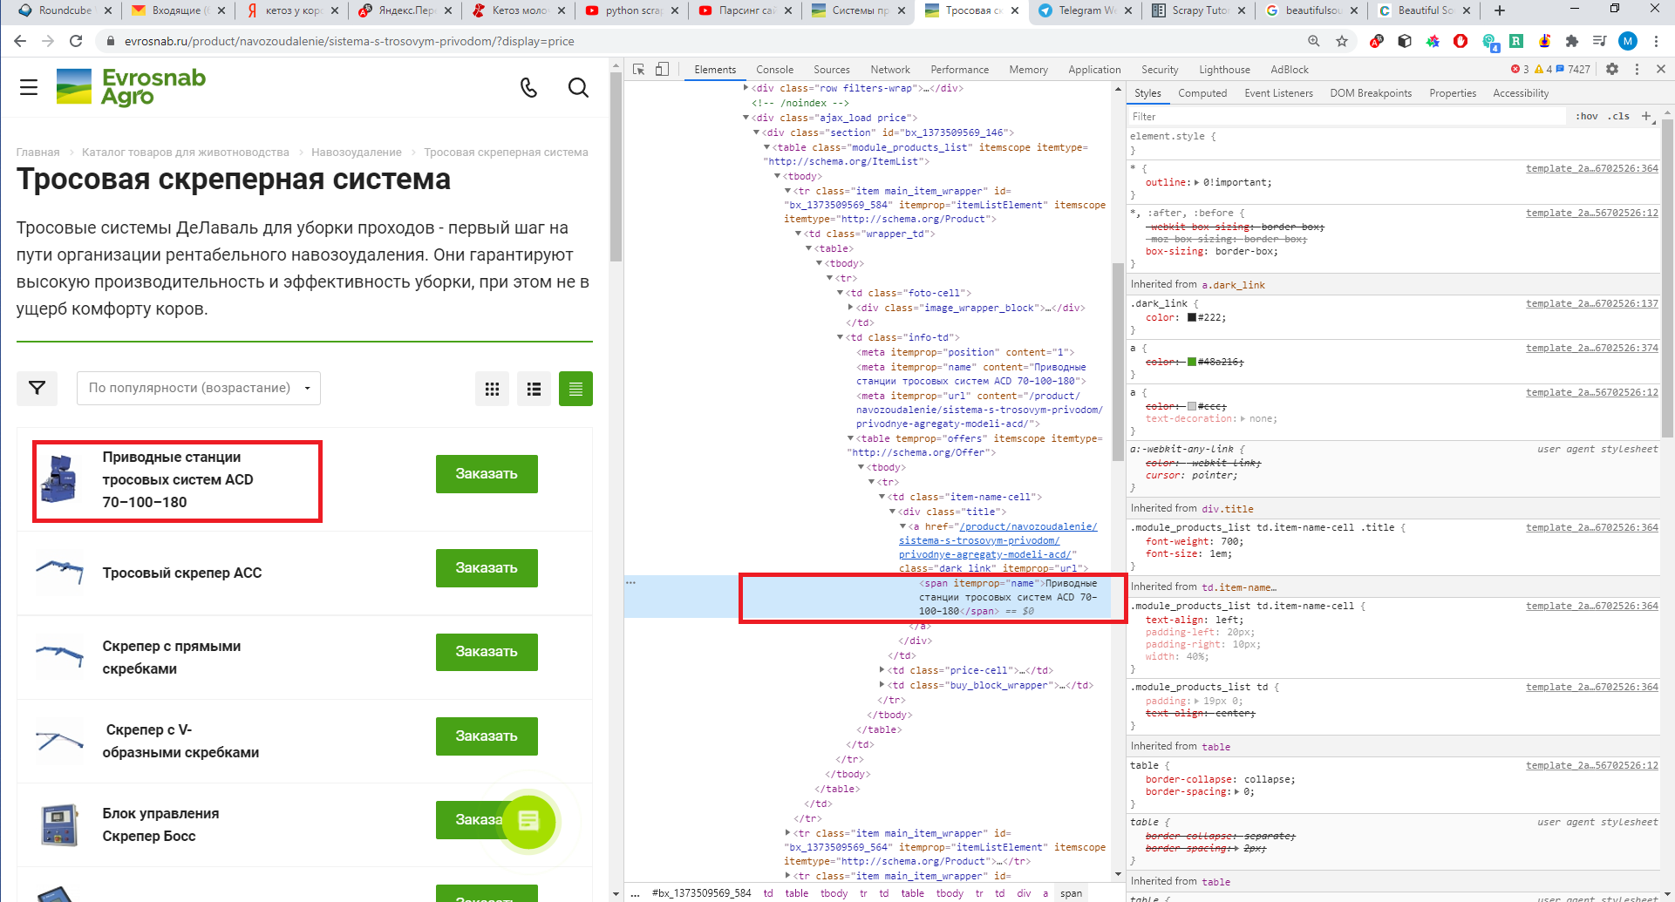Click the #222 color swatch in .dark_link
Screen dimensions: 1675x902
click(x=1192, y=317)
